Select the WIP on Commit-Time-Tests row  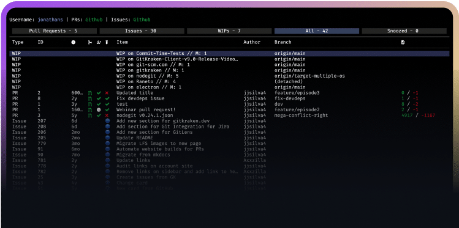pyautogui.click(x=229, y=53)
